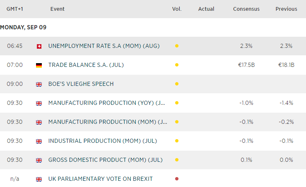This screenshot has height=187, width=306.
Task: Click the German flag icon beside Trade Balance
Action: [x=39, y=65]
